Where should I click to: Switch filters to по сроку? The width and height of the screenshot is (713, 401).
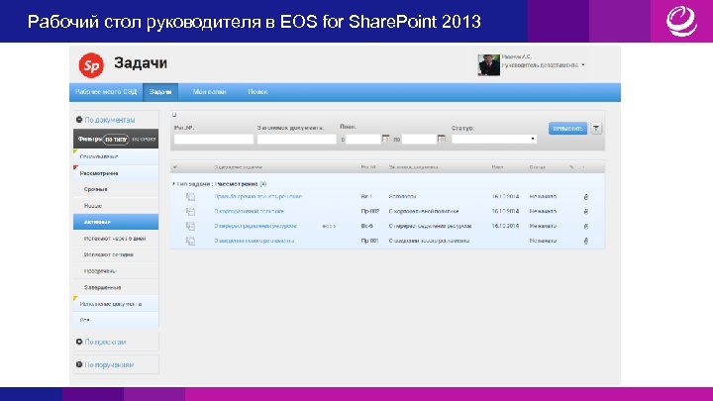144,140
